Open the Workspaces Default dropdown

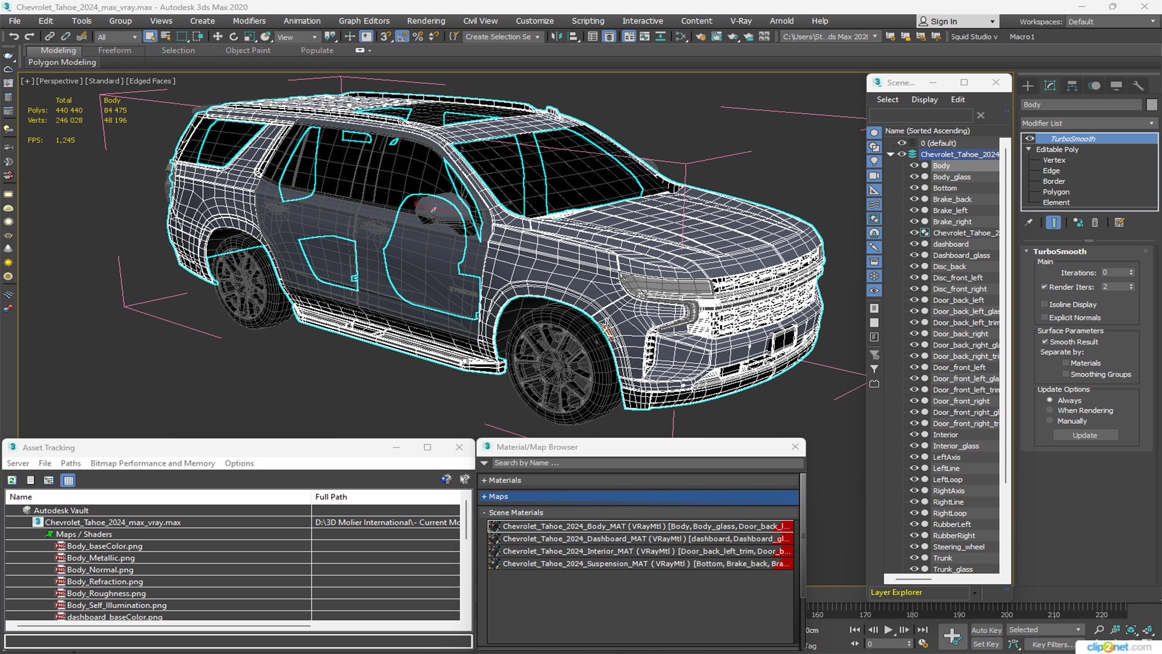click(x=1111, y=22)
